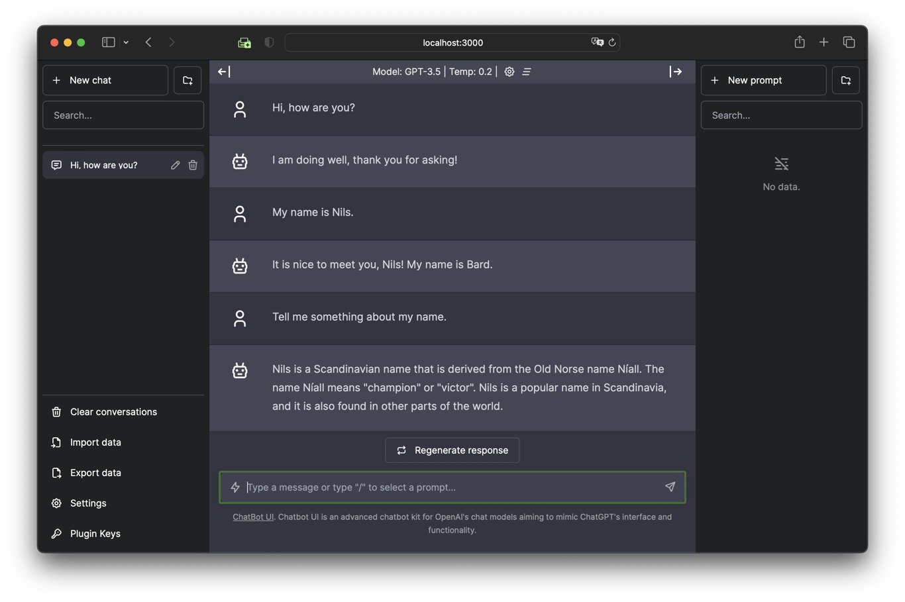Screen dimensions: 905x602
Task: Open Plugin Keys entry
Action: [123, 534]
